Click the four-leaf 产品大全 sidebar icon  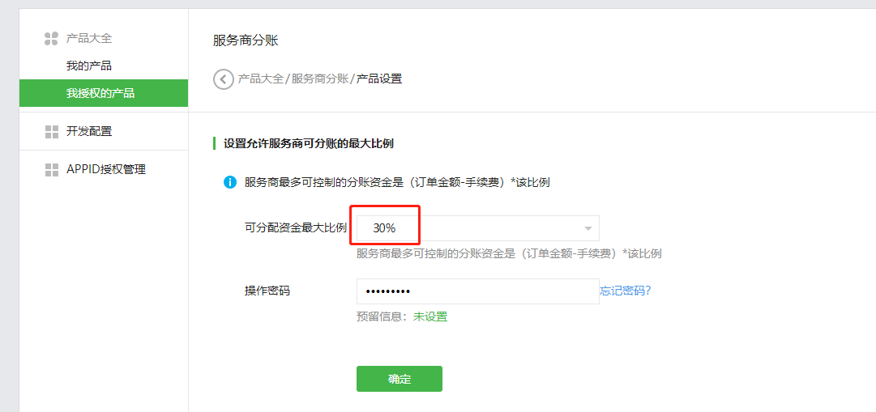[51, 39]
